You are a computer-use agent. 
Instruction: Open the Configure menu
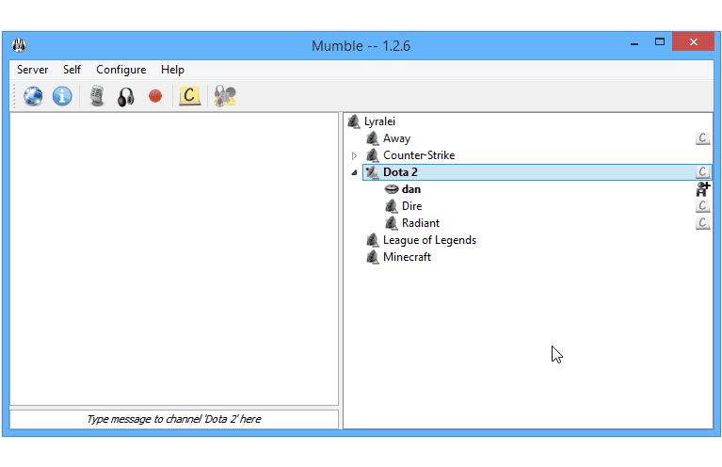tap(121, 70)
